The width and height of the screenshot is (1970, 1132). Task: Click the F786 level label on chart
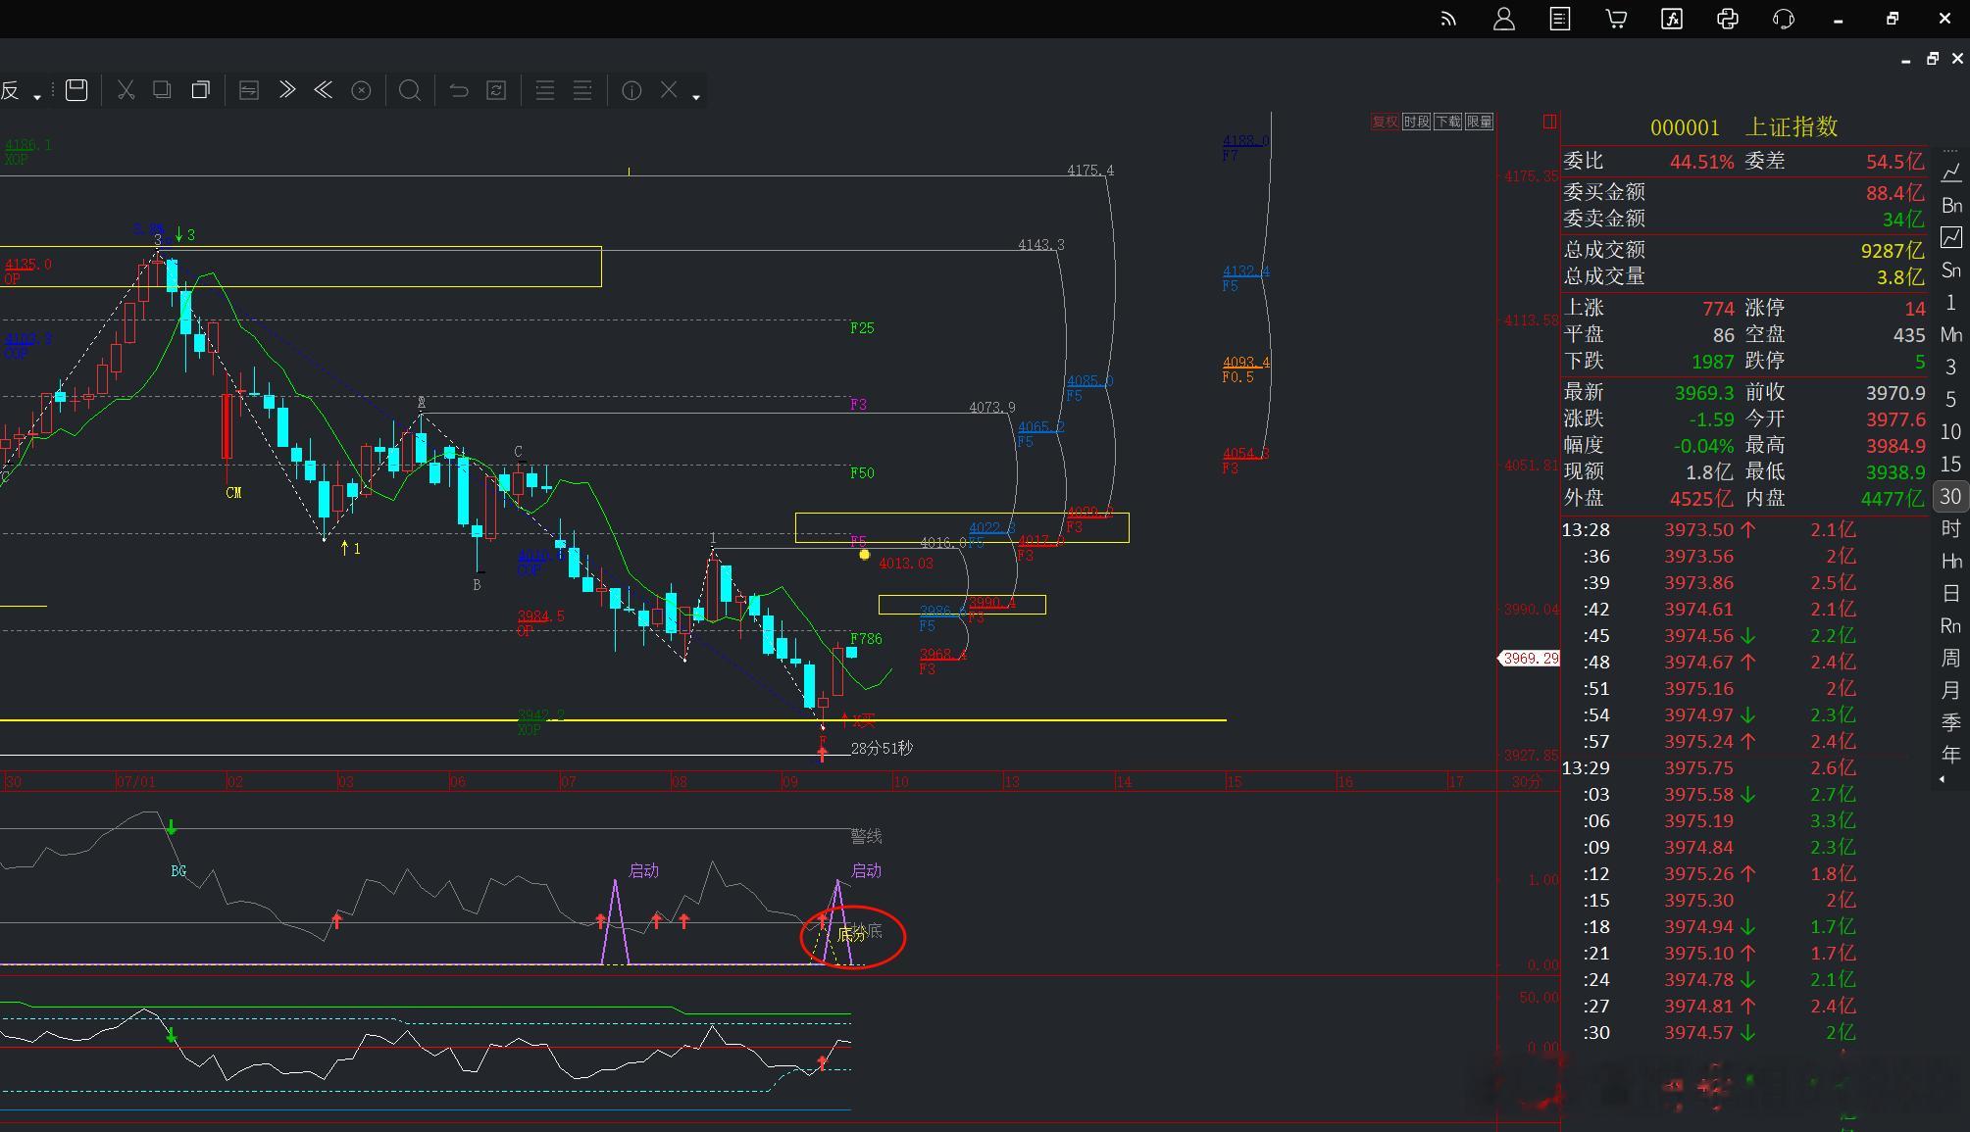pyautogui.click(x=866, y=639)
